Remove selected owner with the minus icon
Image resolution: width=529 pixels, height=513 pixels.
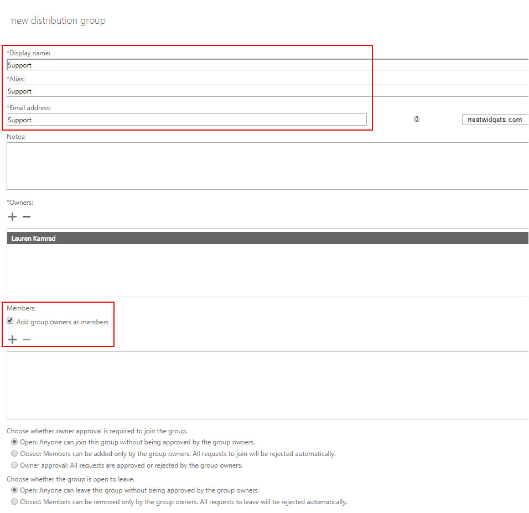(27, 217)
